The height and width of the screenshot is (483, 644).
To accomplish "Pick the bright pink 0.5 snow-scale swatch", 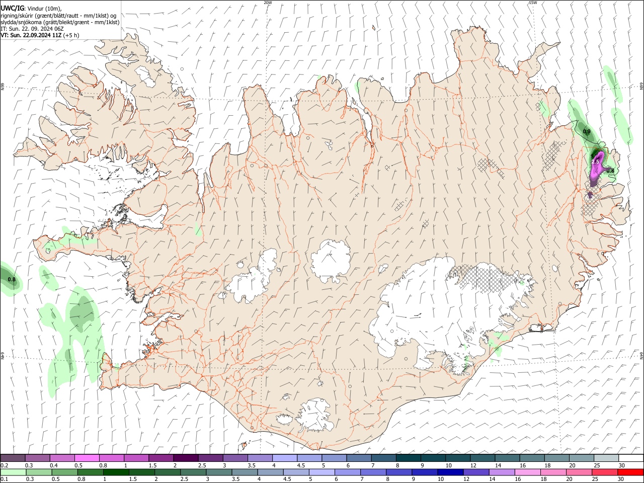I will click(87, 458).
